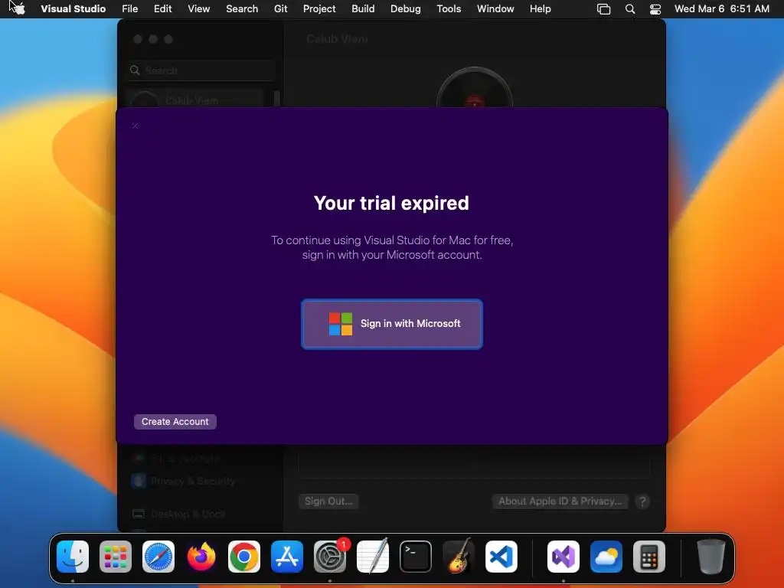Open System Settings from the Dock
Viewport: 784px width, 588px height.
[x=330, y=557]
